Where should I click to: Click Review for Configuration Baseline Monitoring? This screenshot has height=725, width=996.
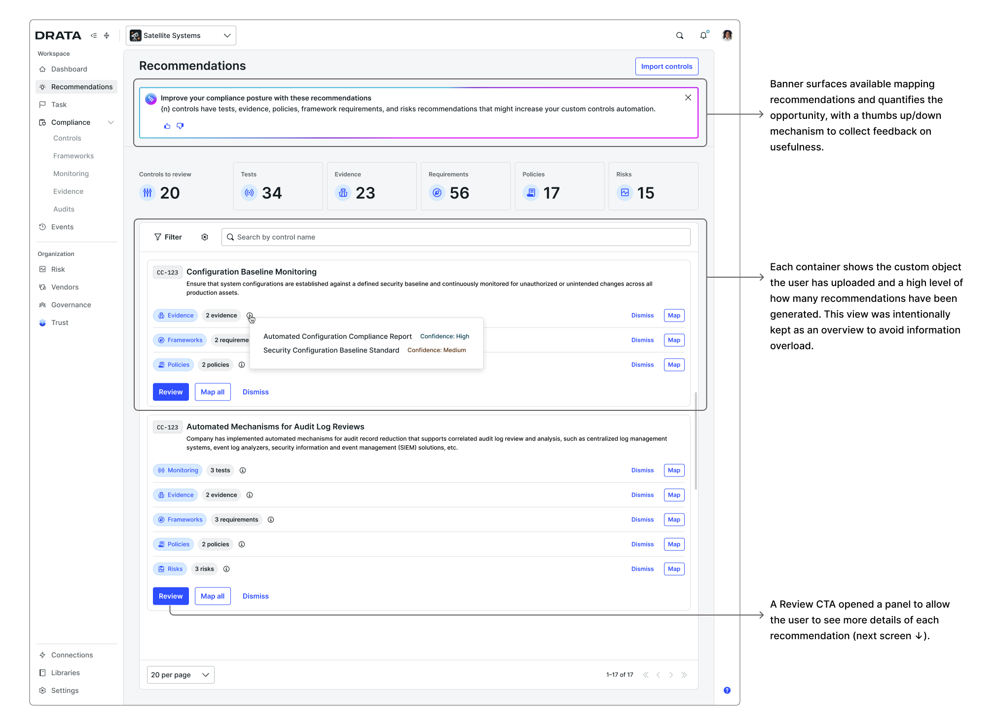coord(171,392)
